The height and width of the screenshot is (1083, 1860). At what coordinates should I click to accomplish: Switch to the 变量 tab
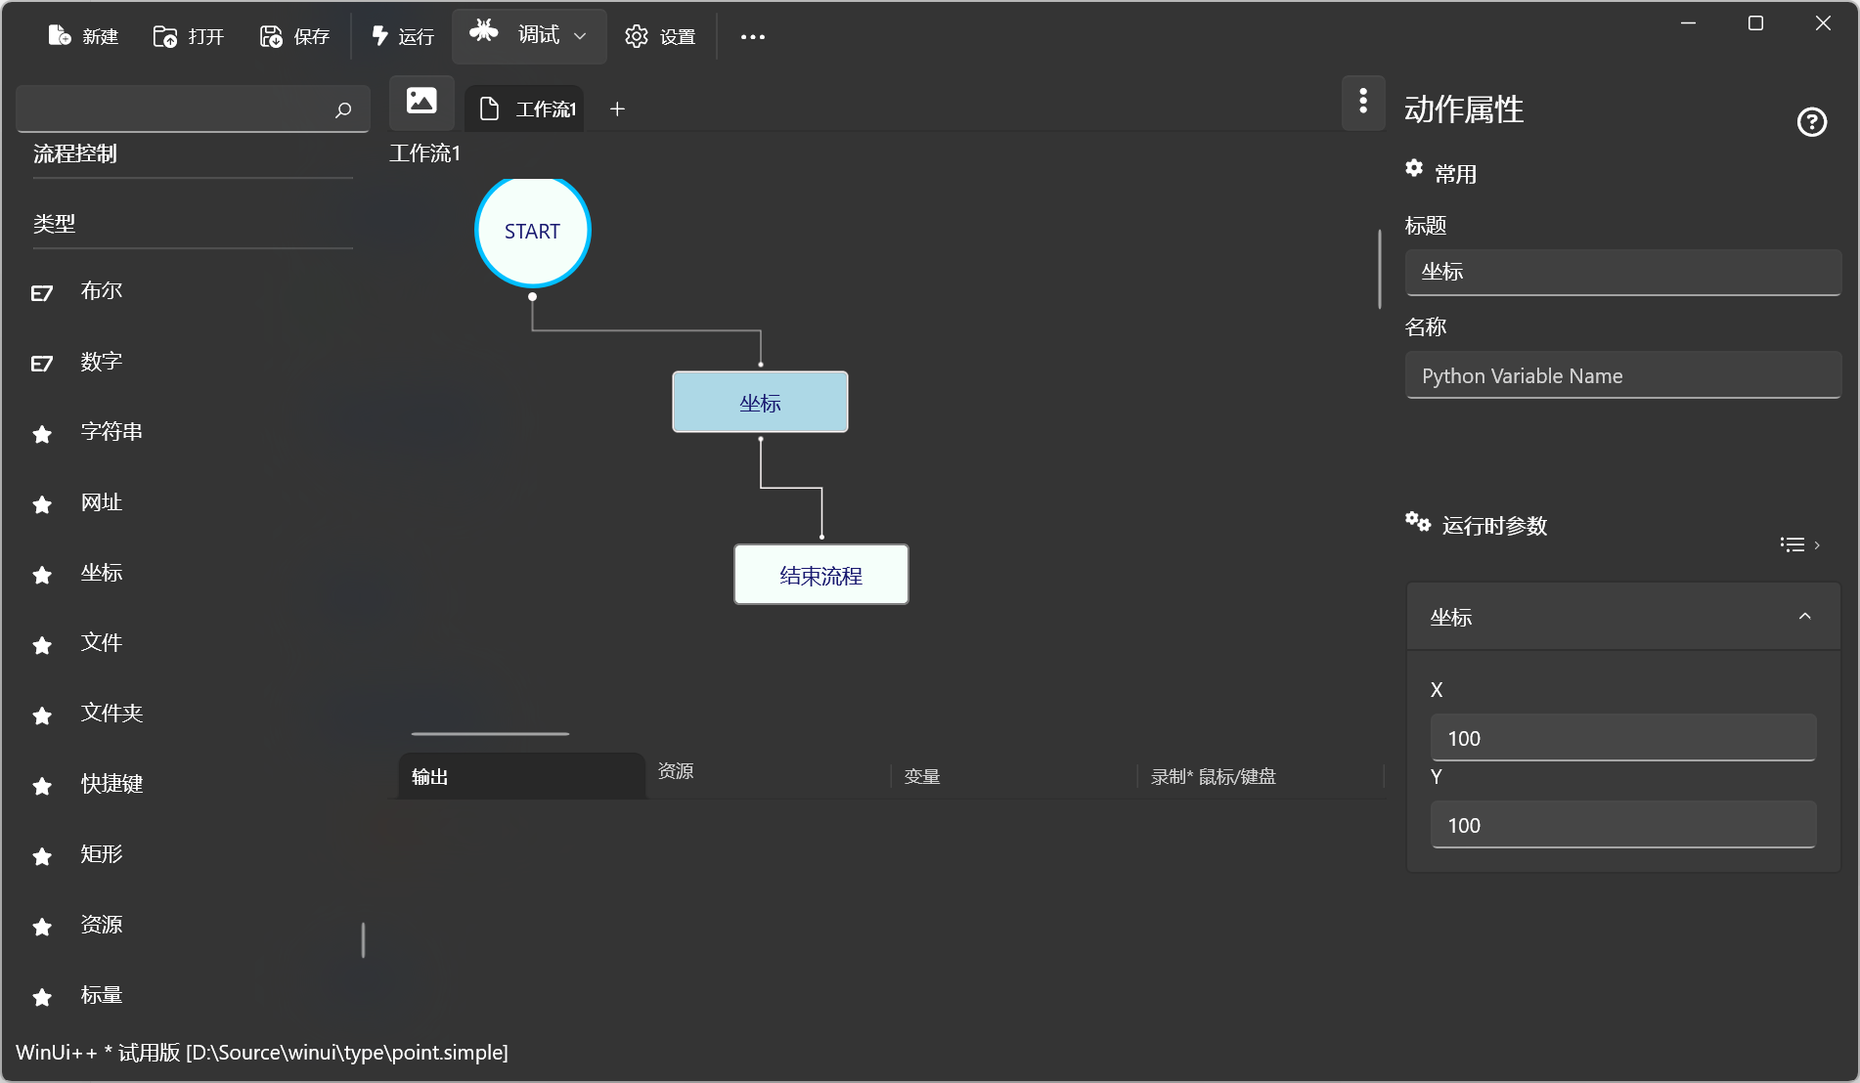pyautogui.click(x=921, y=776)
